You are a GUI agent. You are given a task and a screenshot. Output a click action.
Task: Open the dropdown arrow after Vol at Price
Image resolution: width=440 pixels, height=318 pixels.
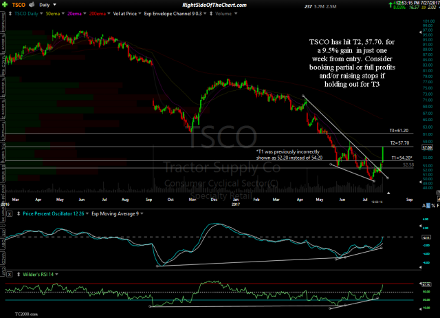140,14
